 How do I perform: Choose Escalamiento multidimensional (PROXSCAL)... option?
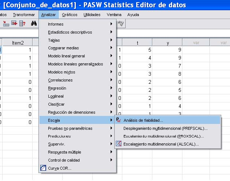[168, 136]
